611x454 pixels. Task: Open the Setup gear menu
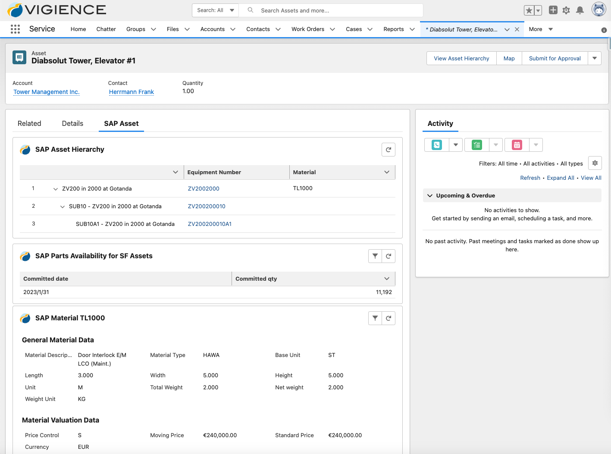click(x=566, y=10)
